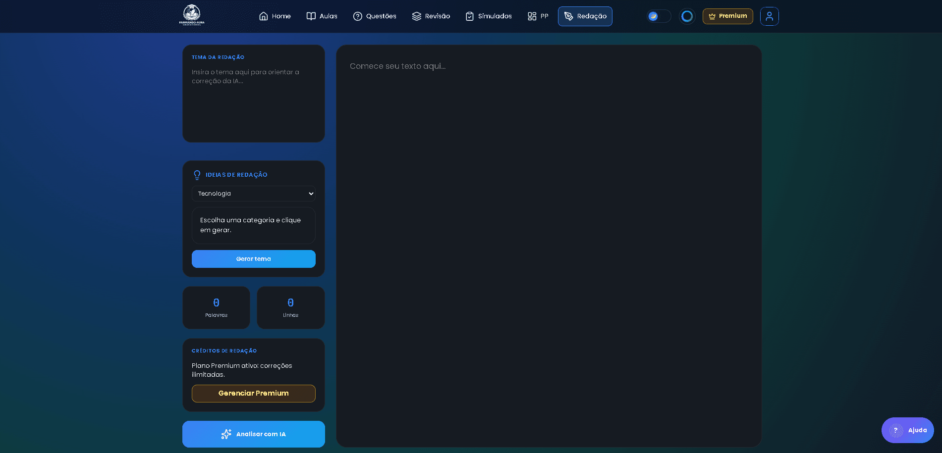Click the question mark Ajuda icon
Screen dimensions: 942x453
895,430
